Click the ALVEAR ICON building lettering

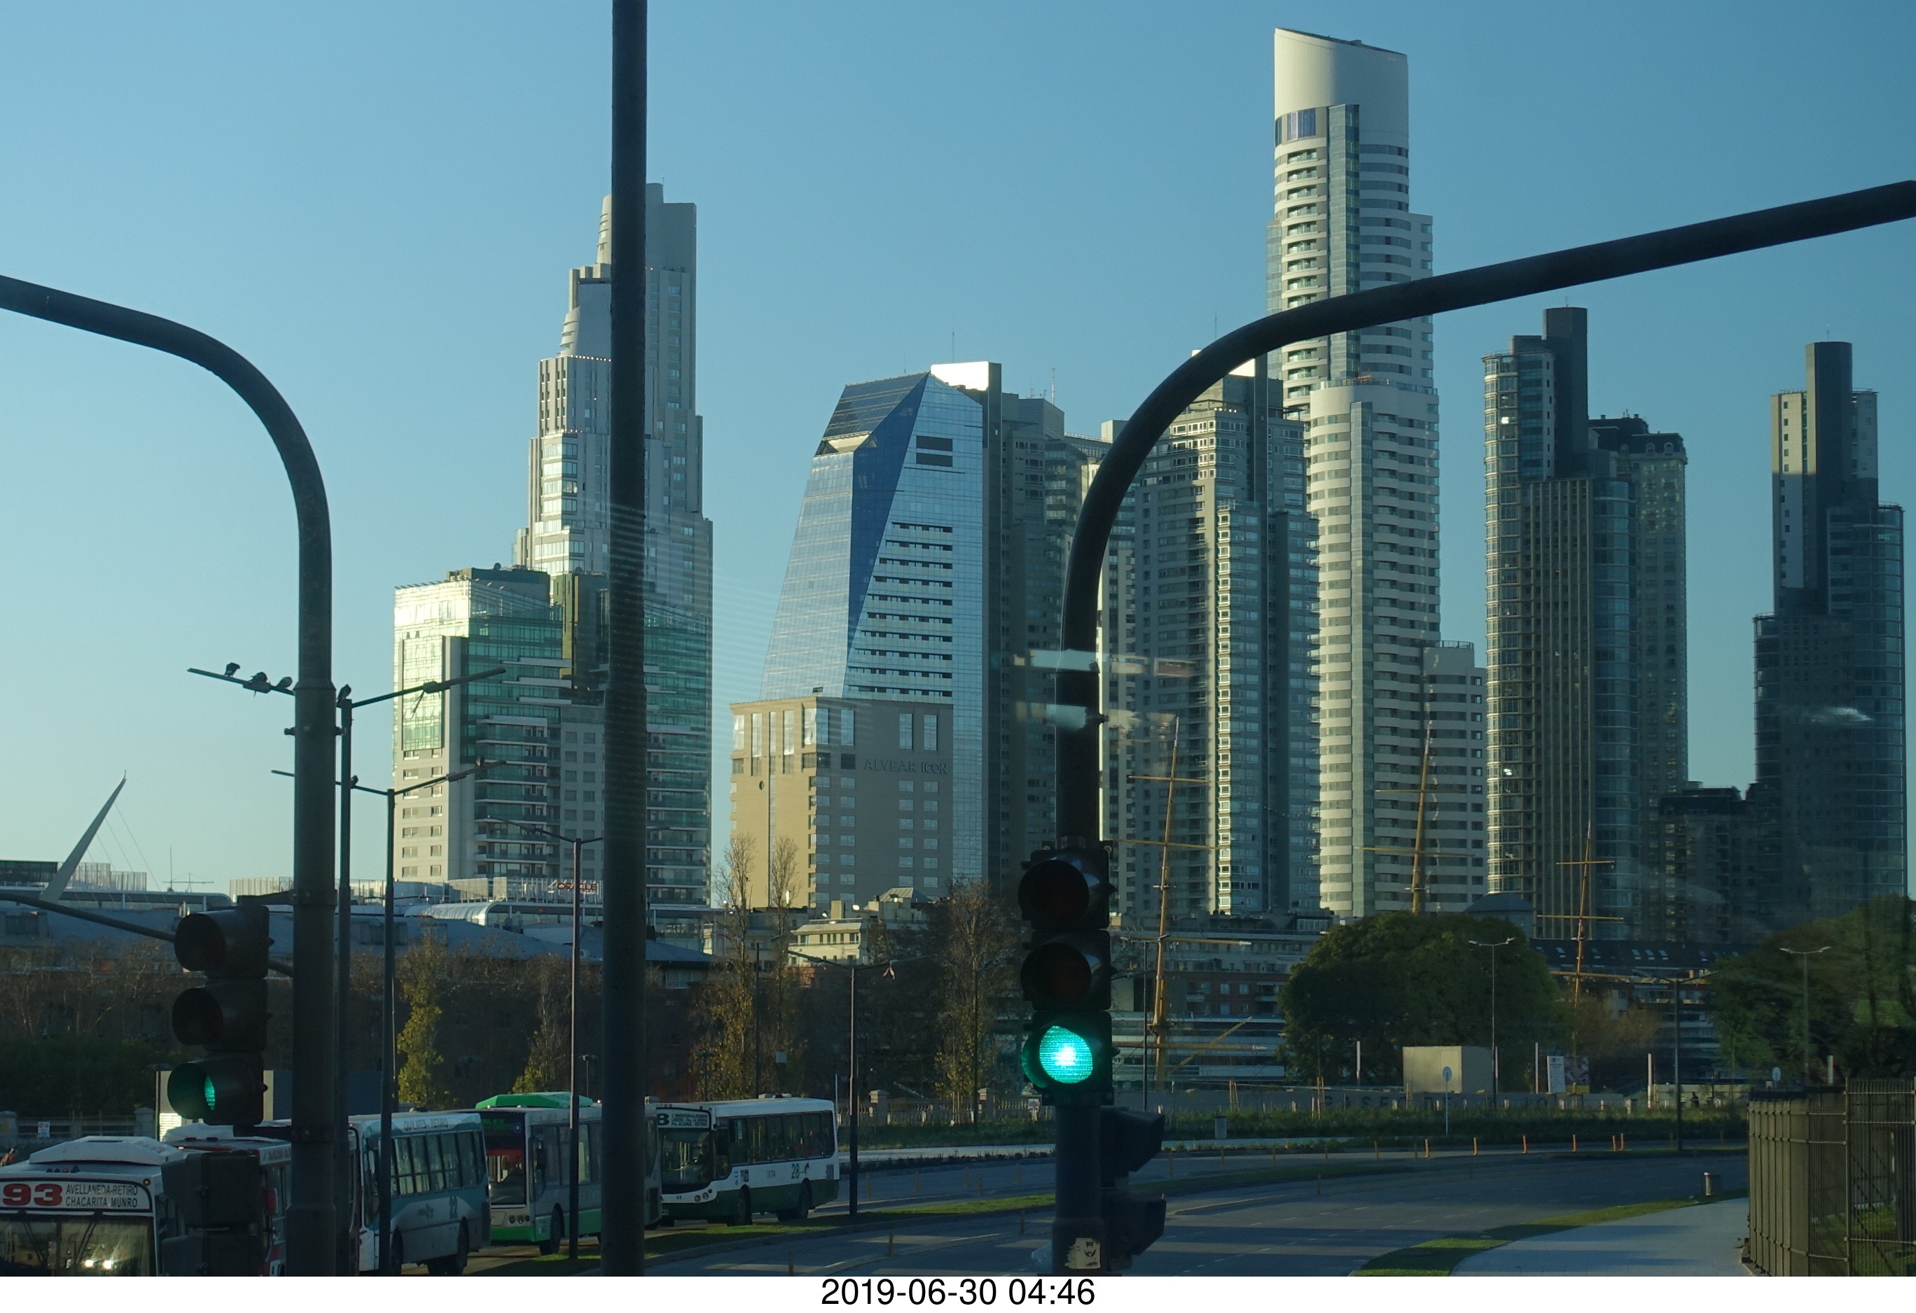click(905, 766)
